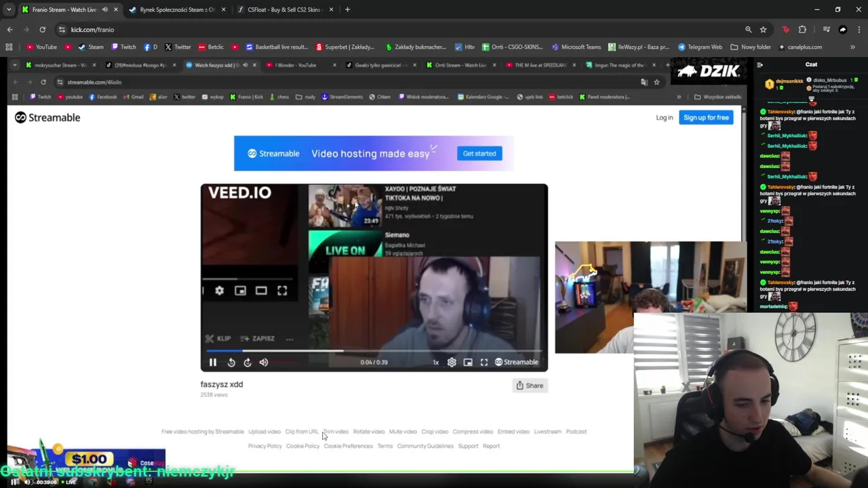Change the 1x playback speed
The height and width of the screenshot is (488, 868).
(x=436, y=363)
